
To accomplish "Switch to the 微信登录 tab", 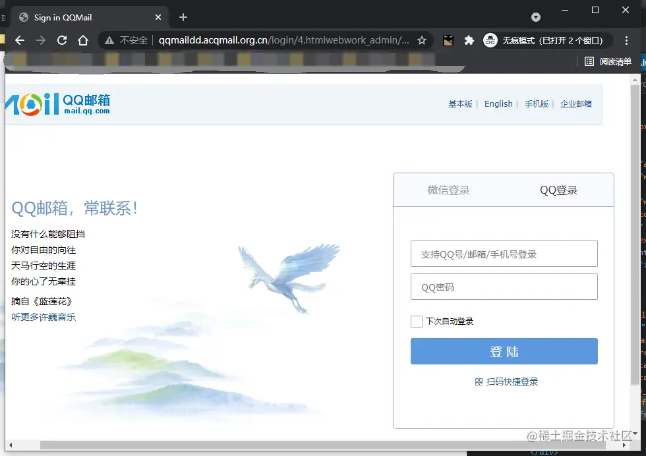I will point(449,190).
